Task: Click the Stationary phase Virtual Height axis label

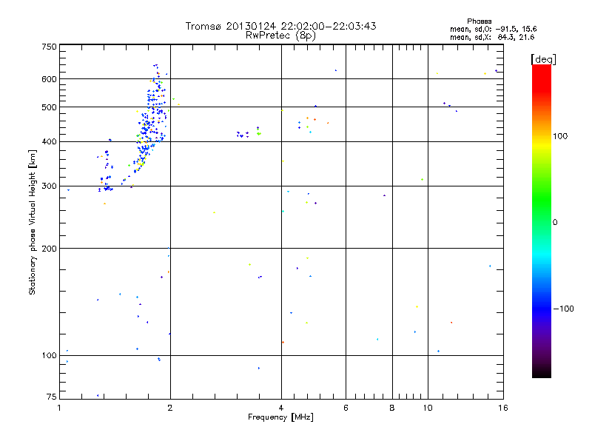Action: tap(33, 222)
